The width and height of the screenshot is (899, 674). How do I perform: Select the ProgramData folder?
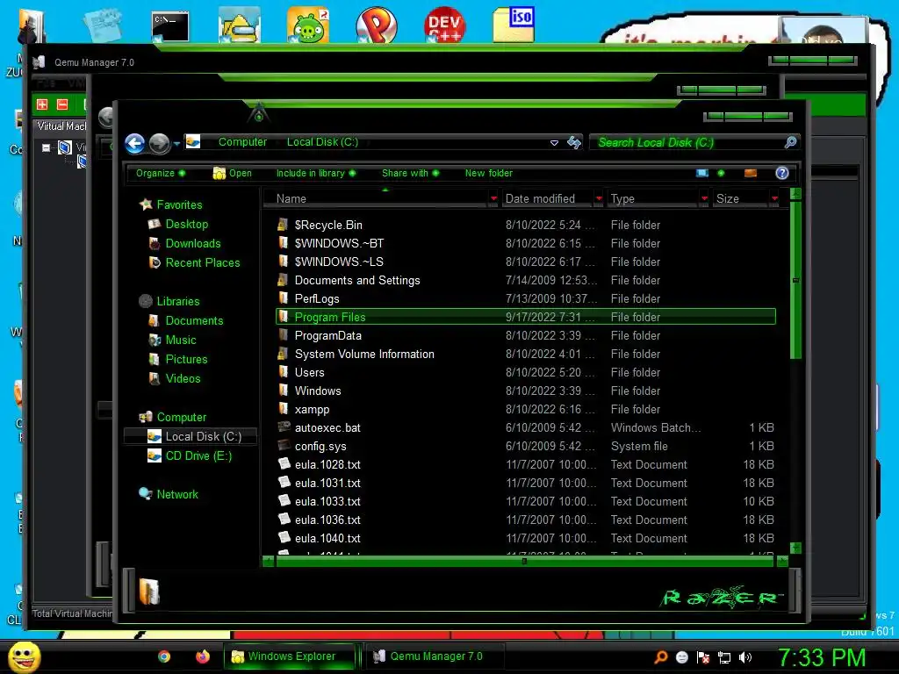[327, 336]
